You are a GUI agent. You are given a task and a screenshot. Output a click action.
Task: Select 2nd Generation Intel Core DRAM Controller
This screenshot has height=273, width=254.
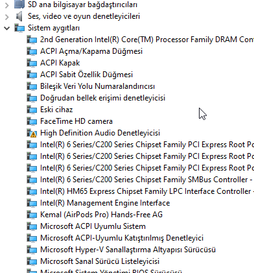tap(147, 40)
